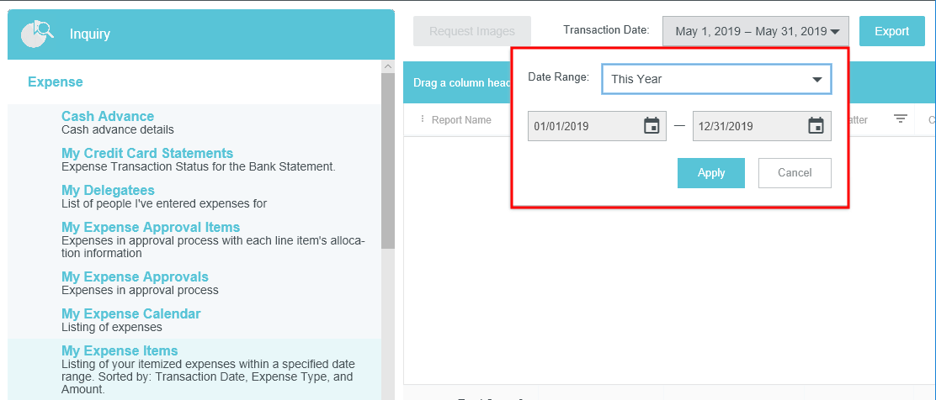Click the start date input field
Screen dimensions: 936x400
coord(583,126)
